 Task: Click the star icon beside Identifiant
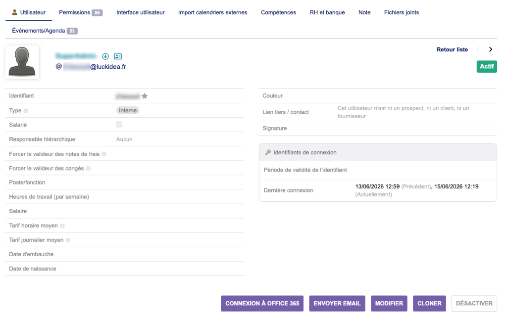click(x=145, y=96)
